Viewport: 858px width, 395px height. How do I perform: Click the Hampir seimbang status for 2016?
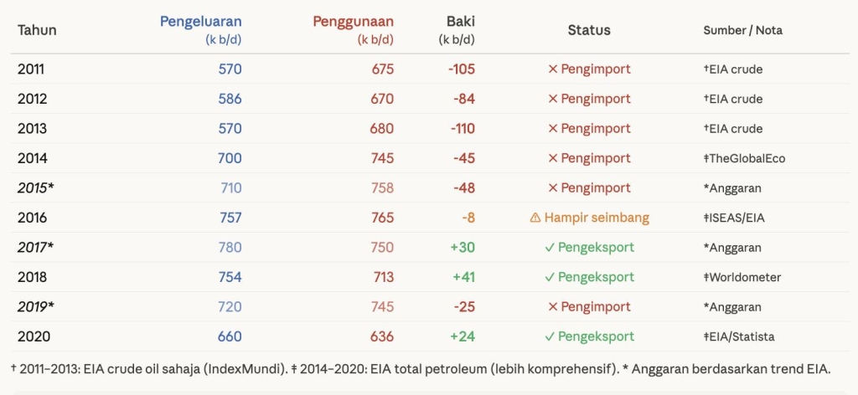point(597,218)
